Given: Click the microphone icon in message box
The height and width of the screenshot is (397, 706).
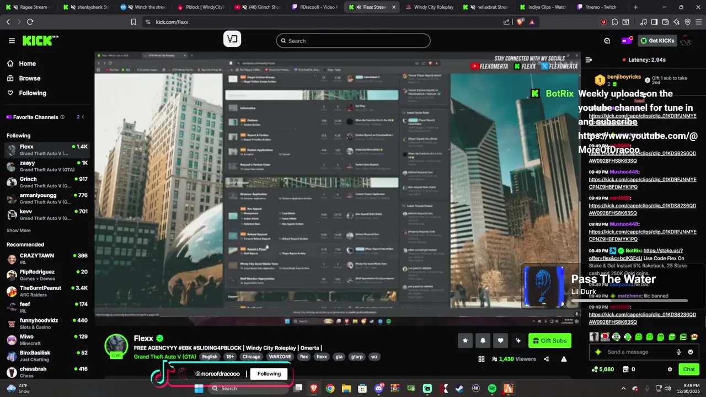Looking at the screenshot, I should tap(678, 352).
